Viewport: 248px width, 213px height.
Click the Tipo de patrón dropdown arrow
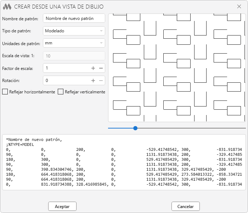click(102, 31)
